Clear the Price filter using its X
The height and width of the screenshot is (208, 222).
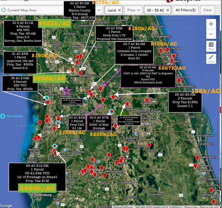tap(139, 10)
